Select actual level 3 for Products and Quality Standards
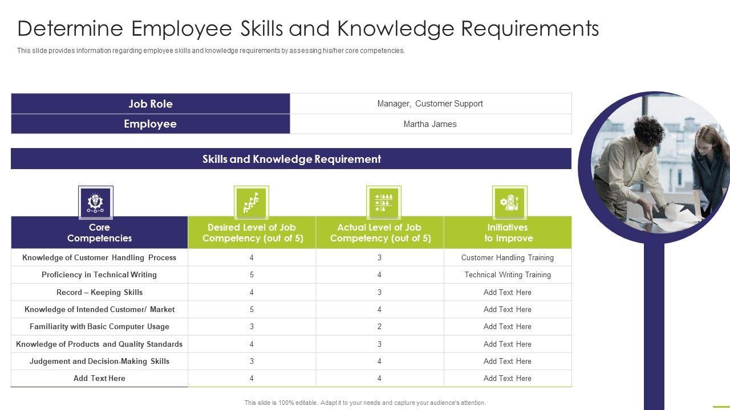This screenshot has height=410, width=730. pos(379,344)
